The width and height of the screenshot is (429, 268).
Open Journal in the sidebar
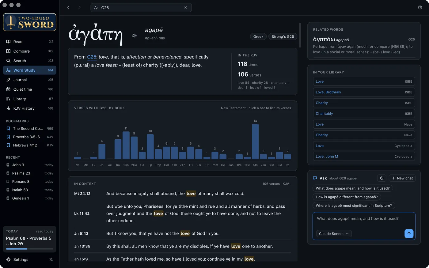(30, 80)
